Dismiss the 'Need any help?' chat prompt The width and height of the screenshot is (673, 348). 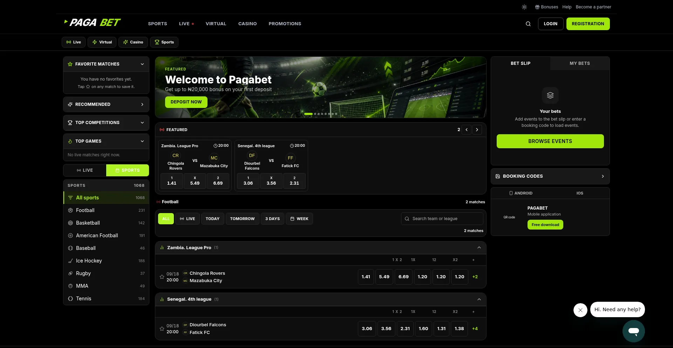(580, 310)
